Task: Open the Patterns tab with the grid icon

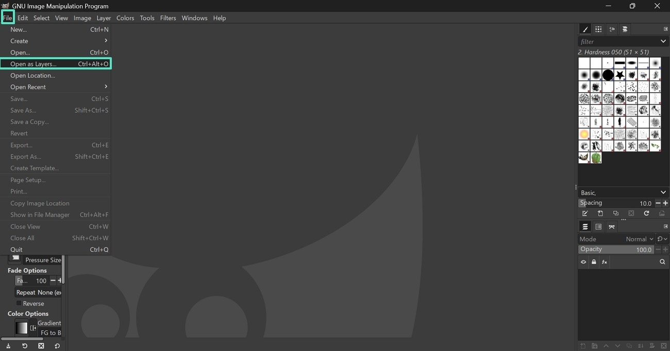Action: pos(598,29)
